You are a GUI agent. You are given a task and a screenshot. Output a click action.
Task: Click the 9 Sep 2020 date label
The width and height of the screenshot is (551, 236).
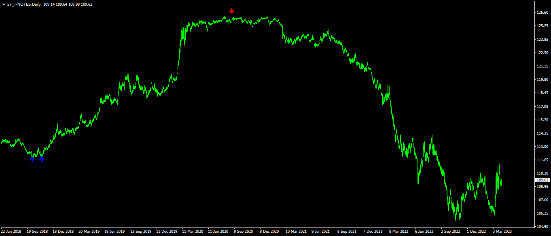point(244,232)
